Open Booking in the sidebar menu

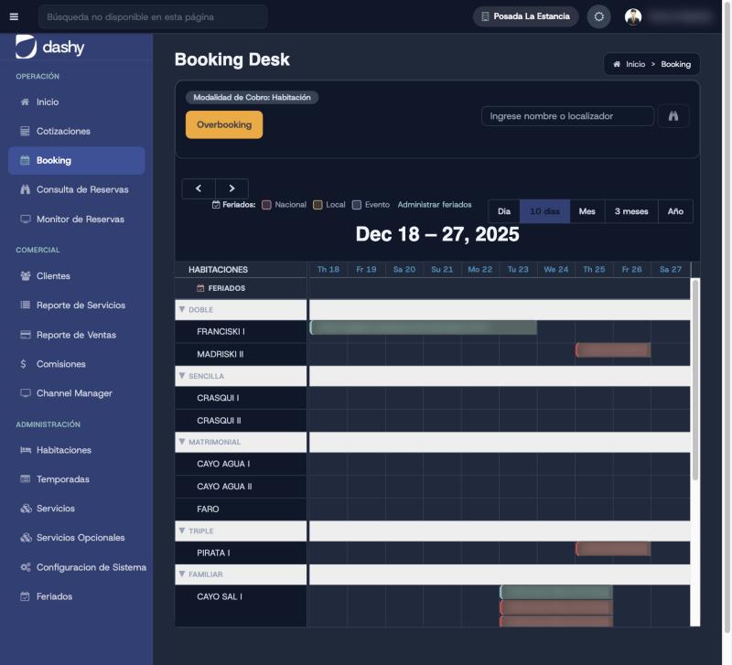pos(77,161)
